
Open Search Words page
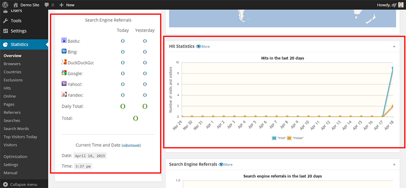point(16,129)
